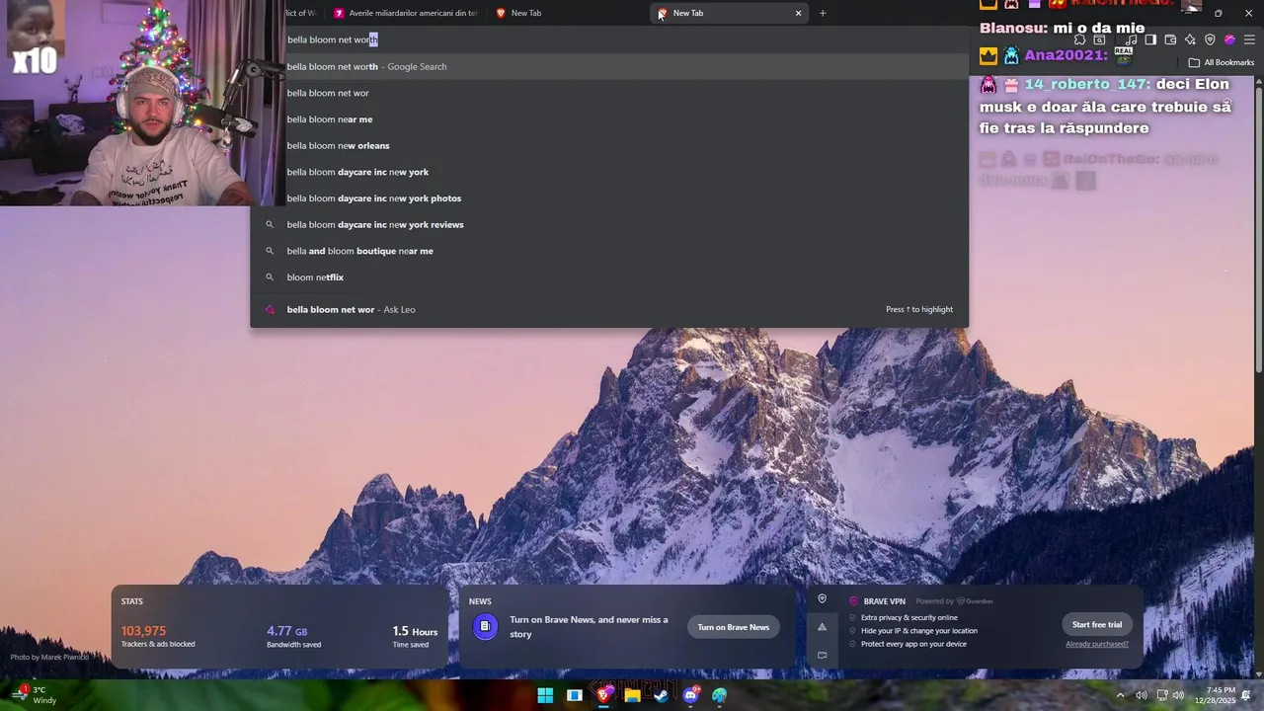Add a new tab with plus button
Screen dimensions: 1264x711
(823, 13)
